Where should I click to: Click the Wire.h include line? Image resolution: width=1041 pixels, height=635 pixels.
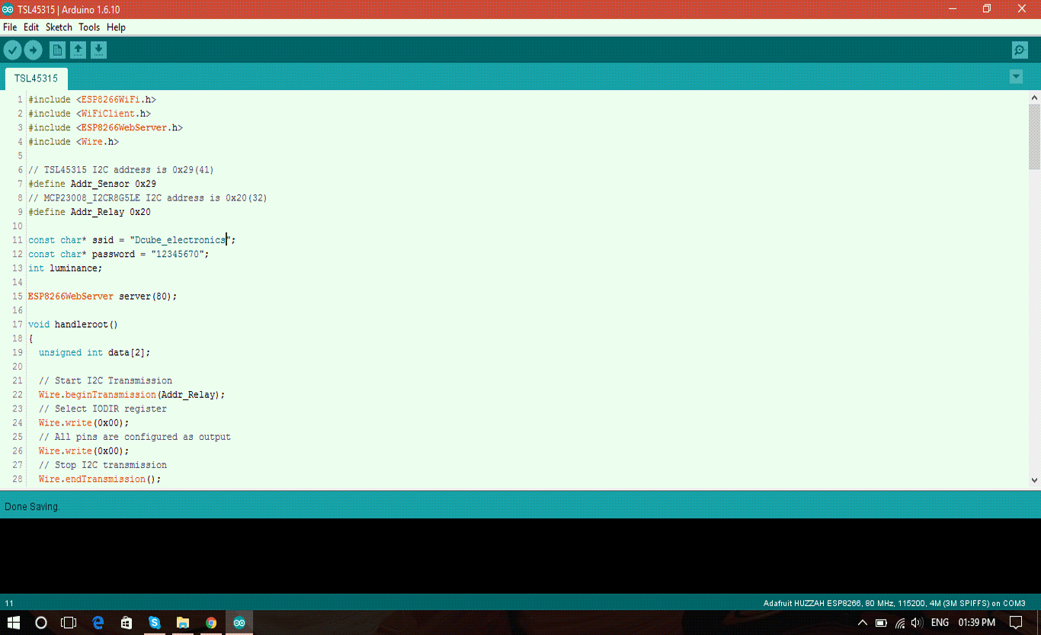[73, 142]
